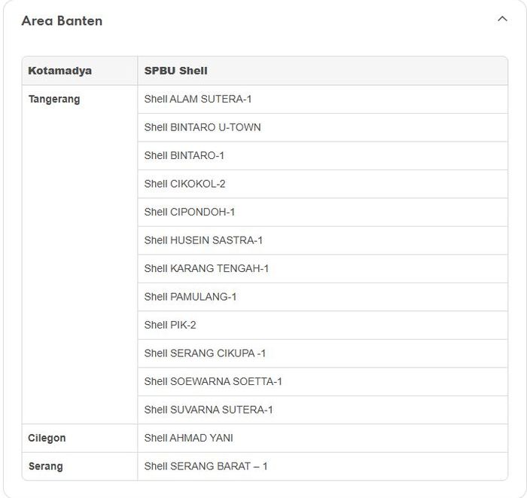The image size is (527, 498).
Task: Select the Shell PIK-2 entry
Action: pyautogui.click(x=170, y=325)
